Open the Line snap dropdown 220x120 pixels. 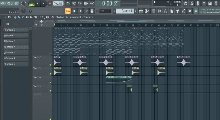click(x=105, y=11)
